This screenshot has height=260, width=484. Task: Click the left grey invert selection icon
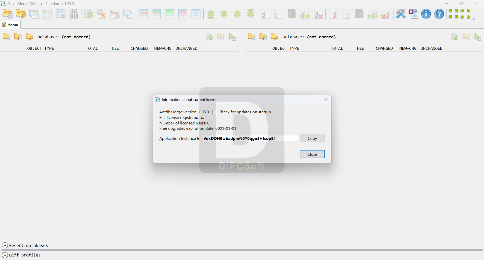pyautogui.click(x=291, y=14)
